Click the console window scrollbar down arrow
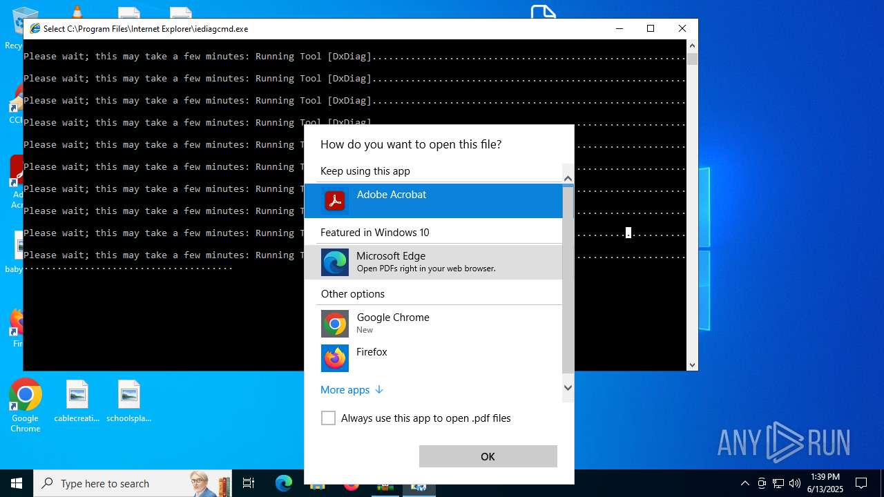The image size is (884, 497). pyautogui.click(x=693, y=364)
